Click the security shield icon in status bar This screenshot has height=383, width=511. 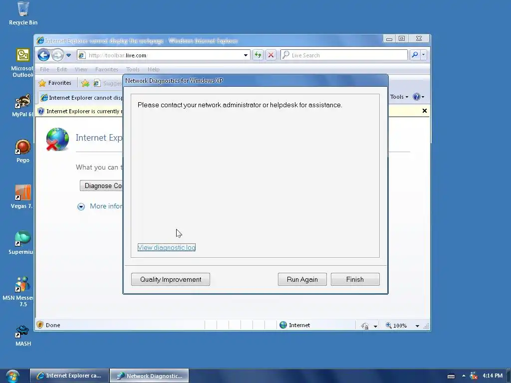tap(40, 325)
